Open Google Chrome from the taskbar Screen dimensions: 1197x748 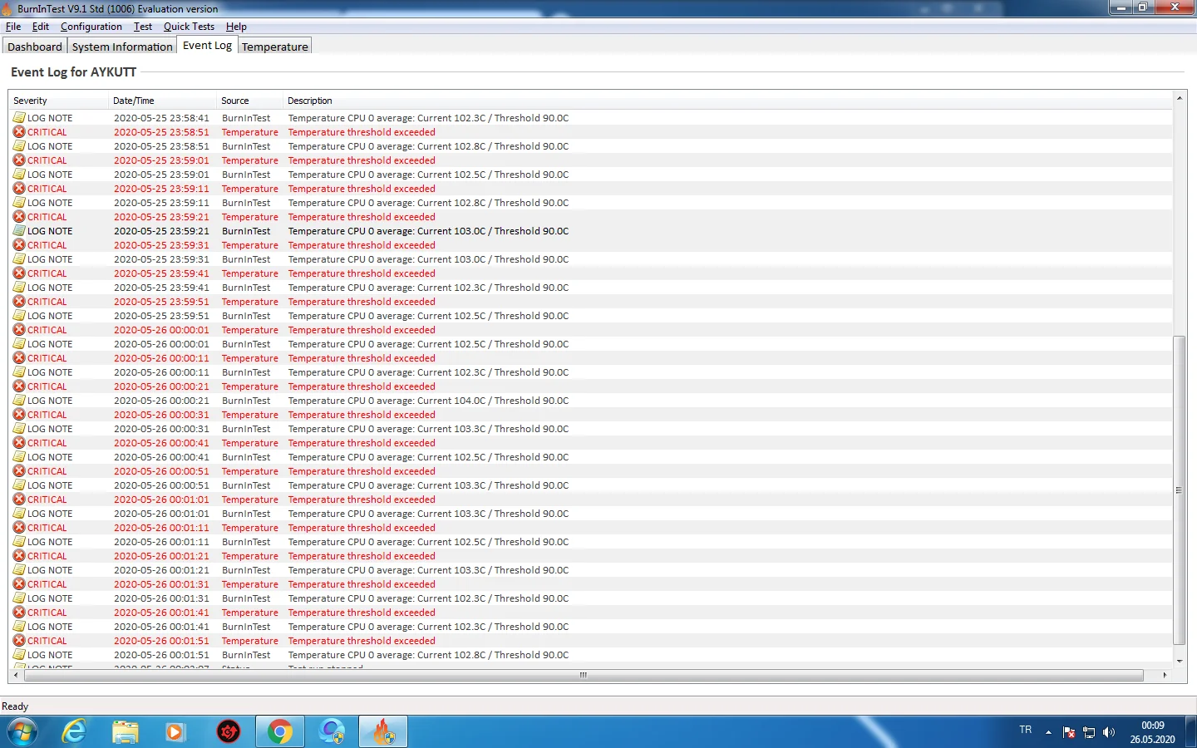[x=280, y=732]
